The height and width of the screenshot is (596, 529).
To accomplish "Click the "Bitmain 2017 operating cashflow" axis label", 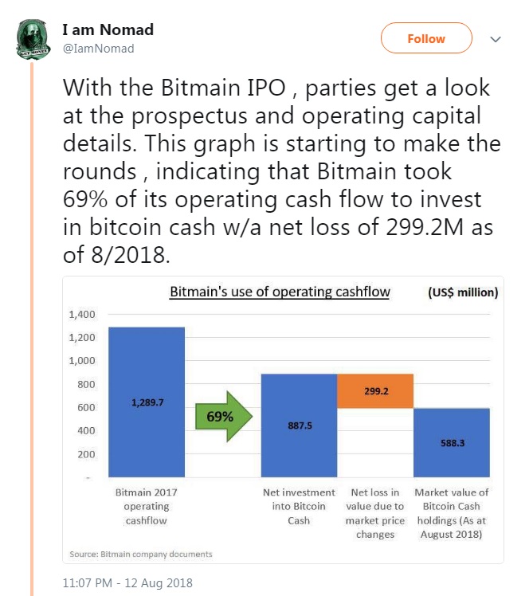I will pos(147,506).
